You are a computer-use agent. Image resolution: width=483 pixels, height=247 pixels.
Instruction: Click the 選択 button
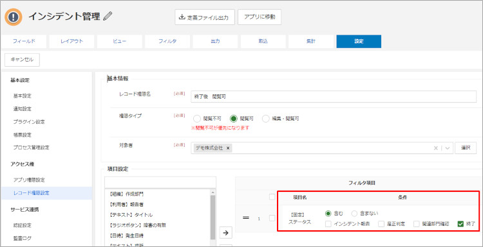click(466, 148)
